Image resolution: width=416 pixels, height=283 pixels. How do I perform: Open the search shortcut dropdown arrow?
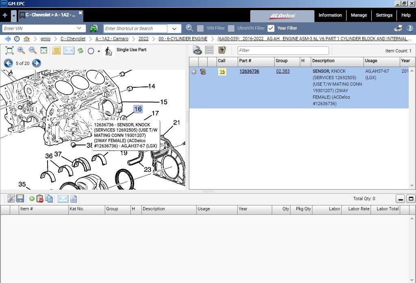coord(174,28)
